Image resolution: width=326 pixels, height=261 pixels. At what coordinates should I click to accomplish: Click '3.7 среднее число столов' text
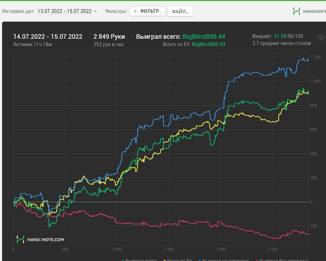point(281,43)
